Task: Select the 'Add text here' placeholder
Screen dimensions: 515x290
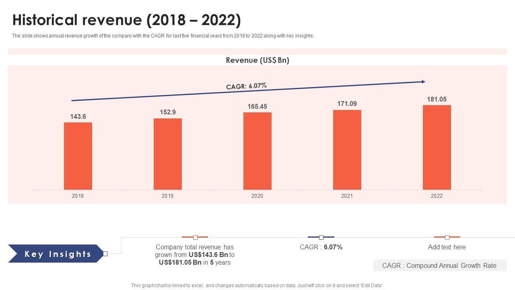Action: (x=447, y=247)
